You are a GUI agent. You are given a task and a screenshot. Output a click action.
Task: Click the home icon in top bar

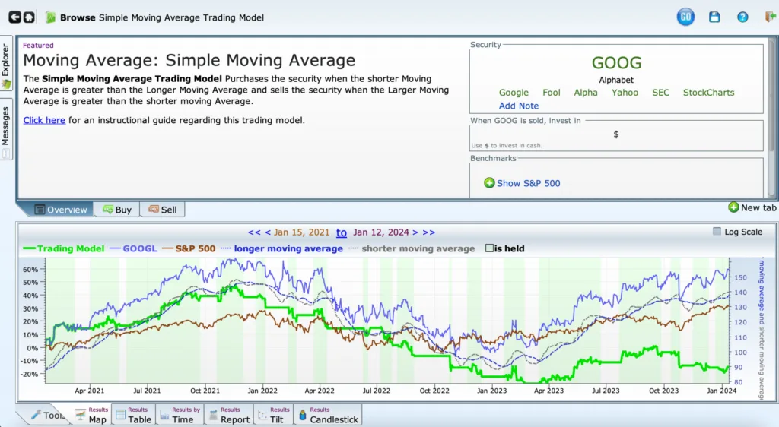coord(29,17)
